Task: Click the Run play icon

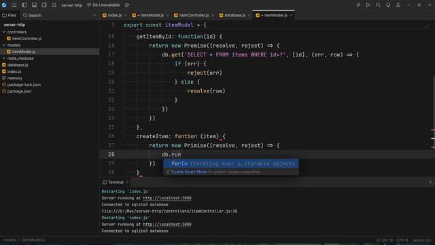Action: tap(368, 5)
